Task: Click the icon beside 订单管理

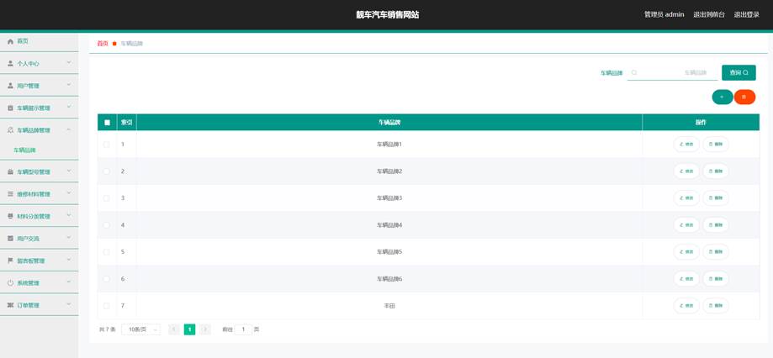Action: tap(10, 305)
